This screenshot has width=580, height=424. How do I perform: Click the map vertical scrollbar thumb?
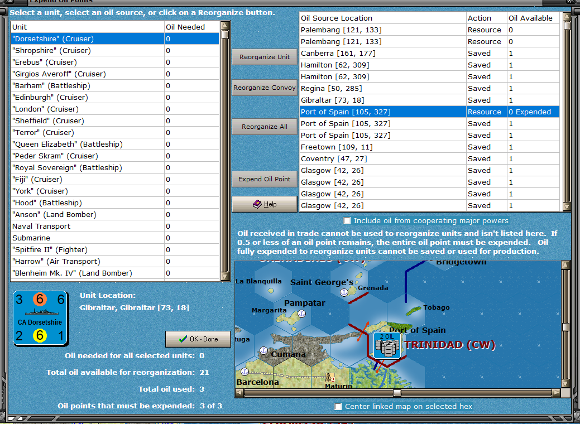pyautogui.click(x=565, y=327)
